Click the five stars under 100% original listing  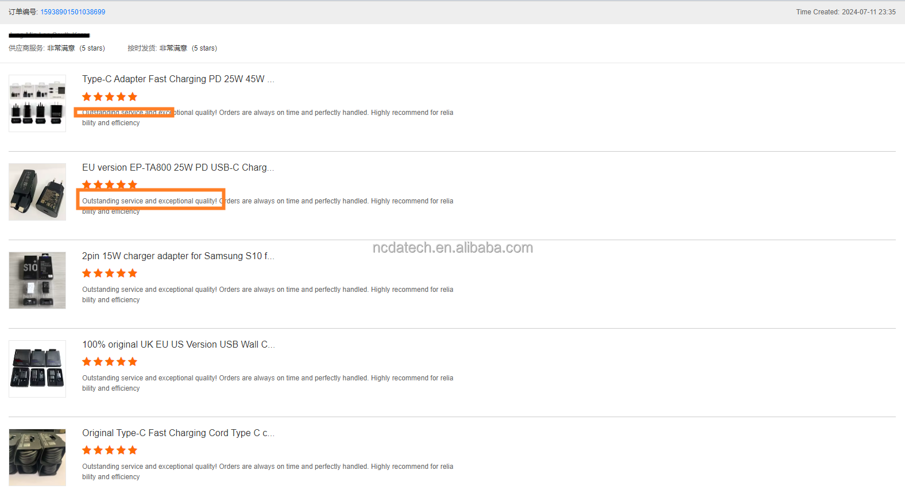110,362
